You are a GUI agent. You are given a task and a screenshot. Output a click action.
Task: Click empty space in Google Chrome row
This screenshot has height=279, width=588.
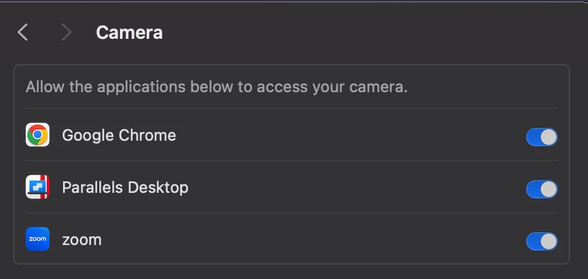[x=349, y=135]
